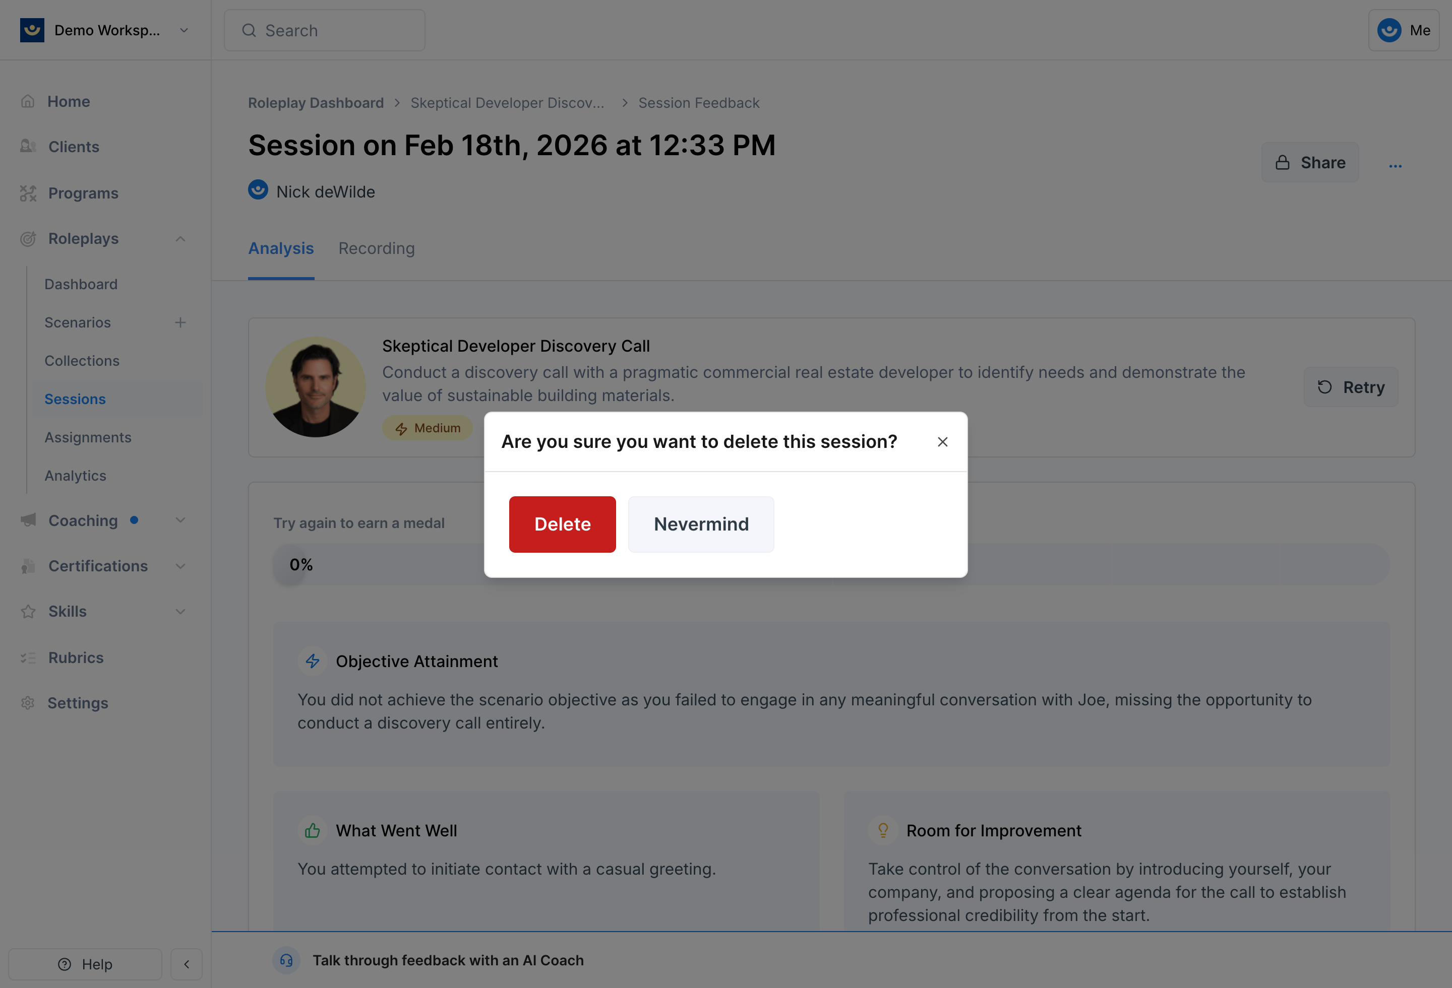Expand the Certifications section chevron

180,566
